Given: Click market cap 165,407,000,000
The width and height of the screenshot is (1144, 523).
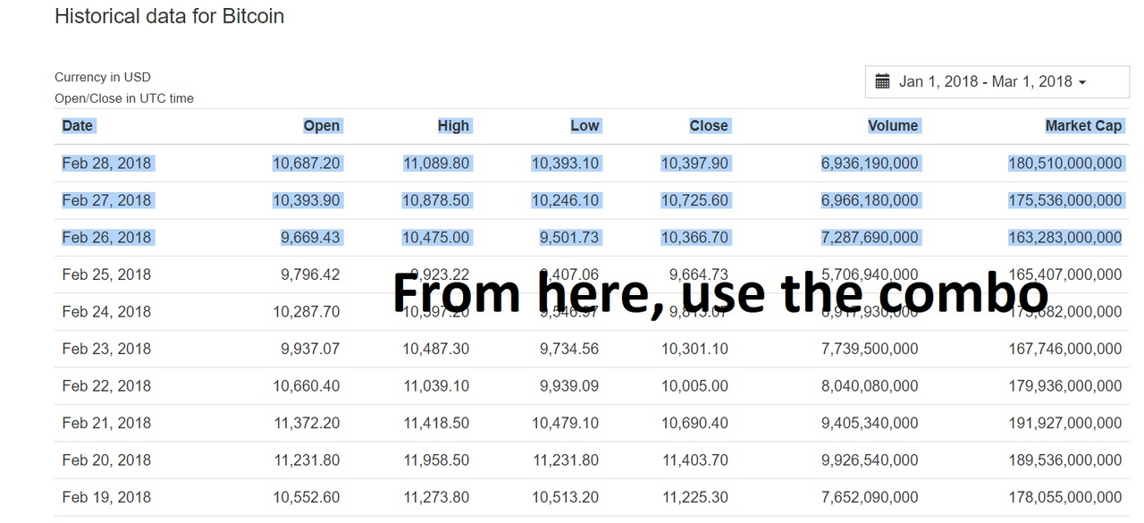Looking at the screenshot, I should [1065, 274].
